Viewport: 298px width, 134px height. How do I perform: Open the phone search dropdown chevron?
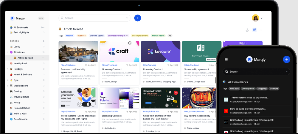pyautogui.click(x=287, y=72)
